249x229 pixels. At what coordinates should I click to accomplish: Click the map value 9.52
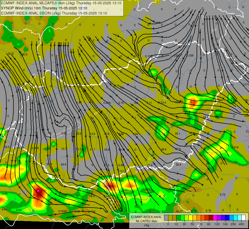coord(64,133)
